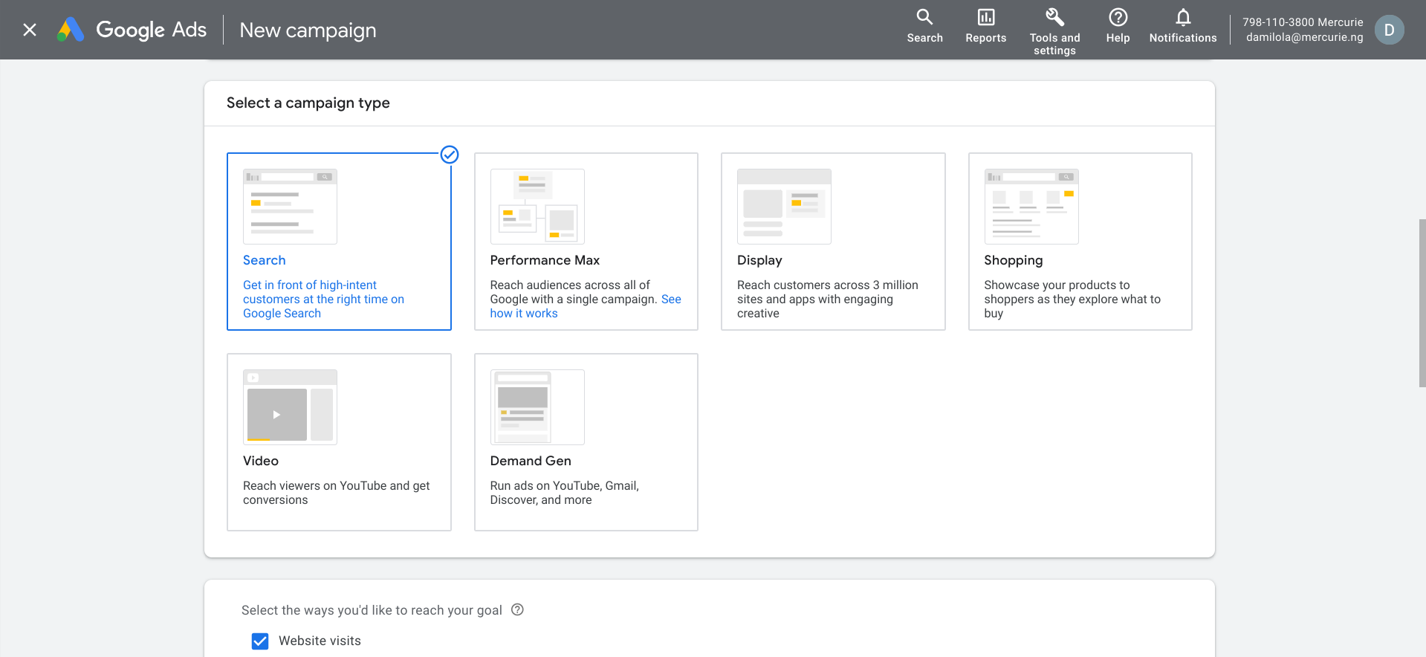Open the Notifications bell
Viewport: 1426px width, 657px height.
click(1183, 17)
